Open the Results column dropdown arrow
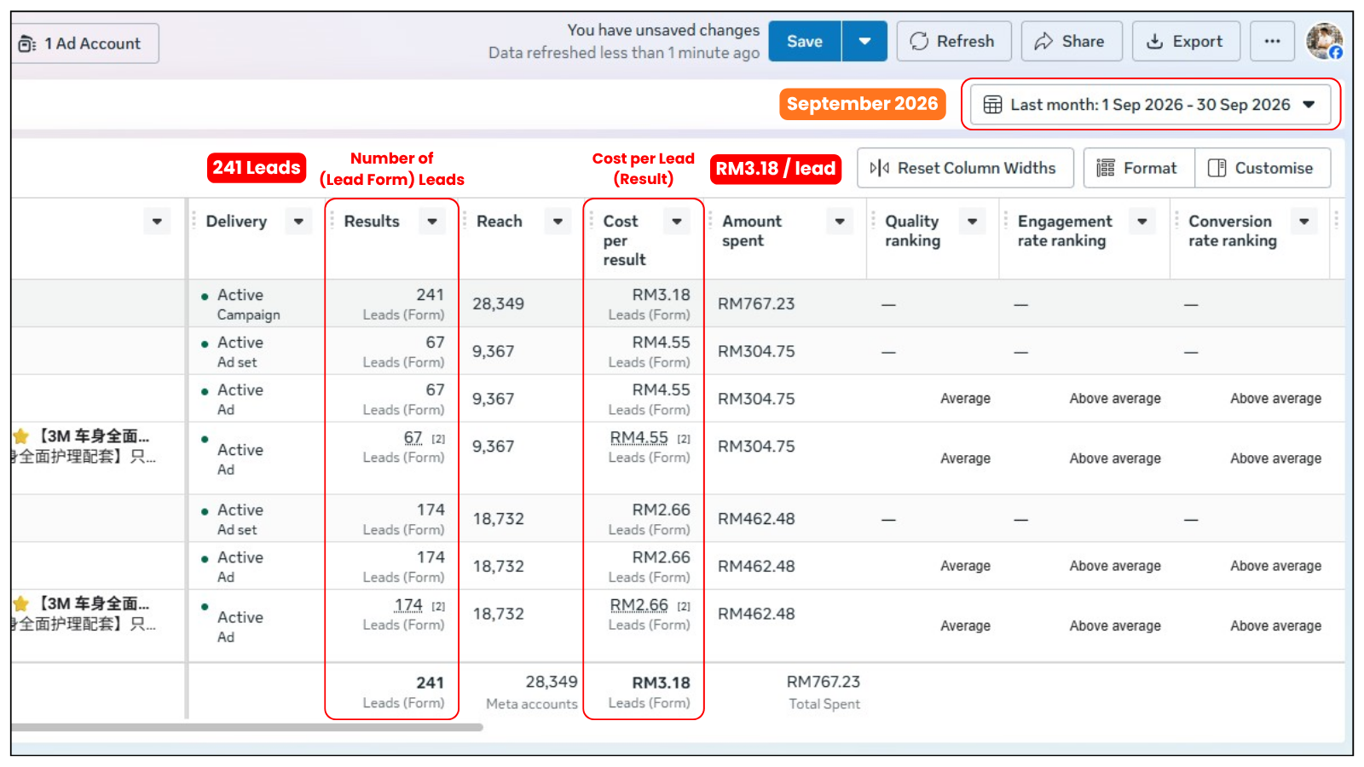 point(432,222)
